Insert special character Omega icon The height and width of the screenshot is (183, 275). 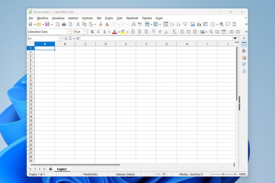[x=212, y=24]
